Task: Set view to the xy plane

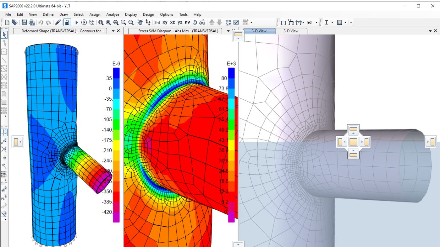Action: click(165, 22)
